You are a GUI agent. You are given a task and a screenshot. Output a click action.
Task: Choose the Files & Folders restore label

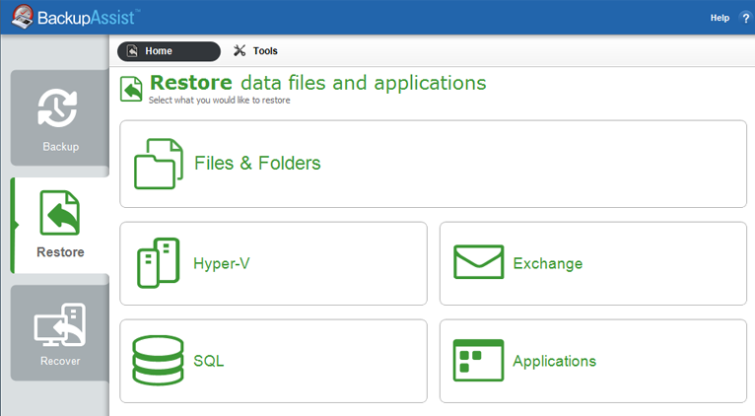tap(257, 164)
